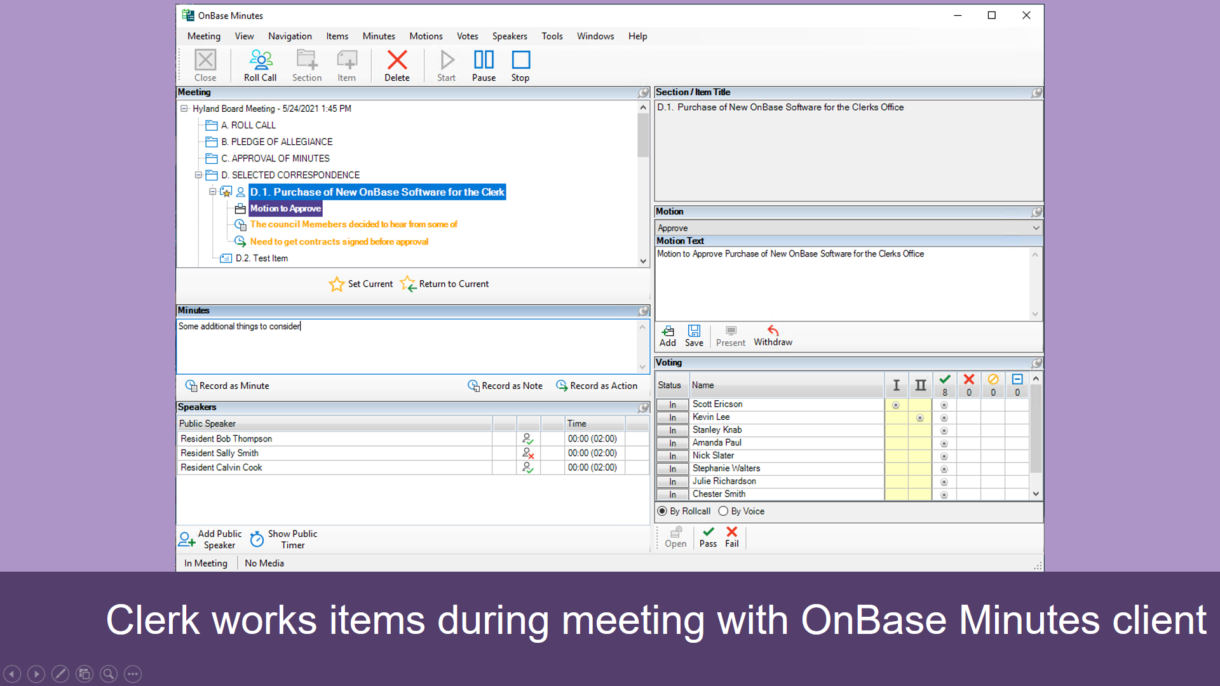Click Record as Minute
The image size is (1220, 686).
(x=227, y=386)
